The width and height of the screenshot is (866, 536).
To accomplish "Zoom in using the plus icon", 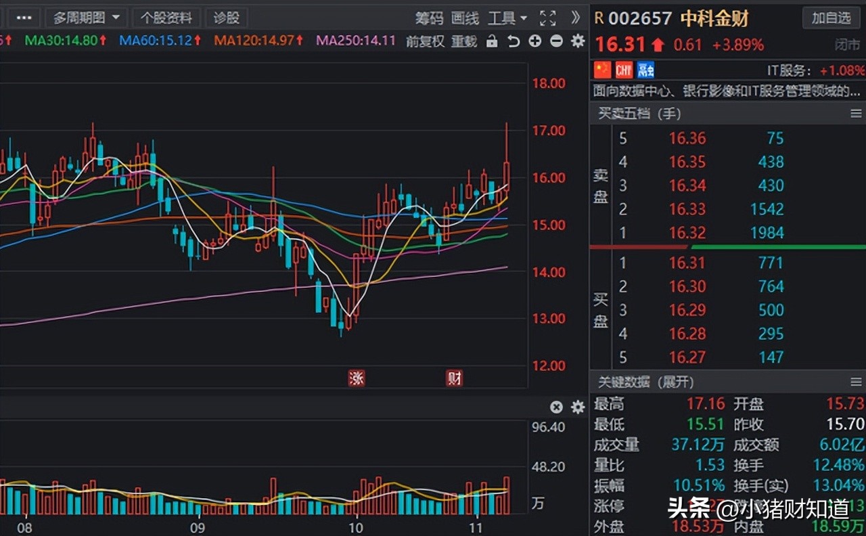I will [534, 41].
